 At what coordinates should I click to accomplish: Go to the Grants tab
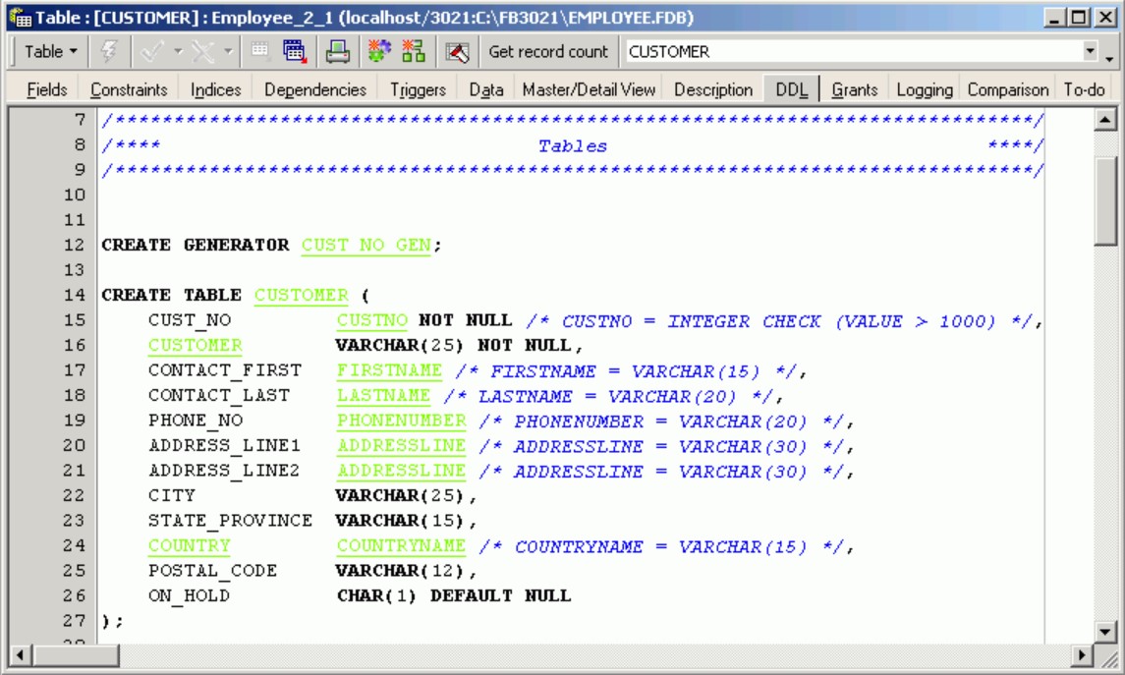click(854, 89)
